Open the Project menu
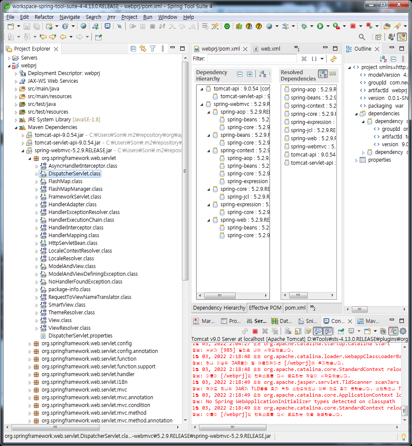The image size is (412, 446). 129,17
